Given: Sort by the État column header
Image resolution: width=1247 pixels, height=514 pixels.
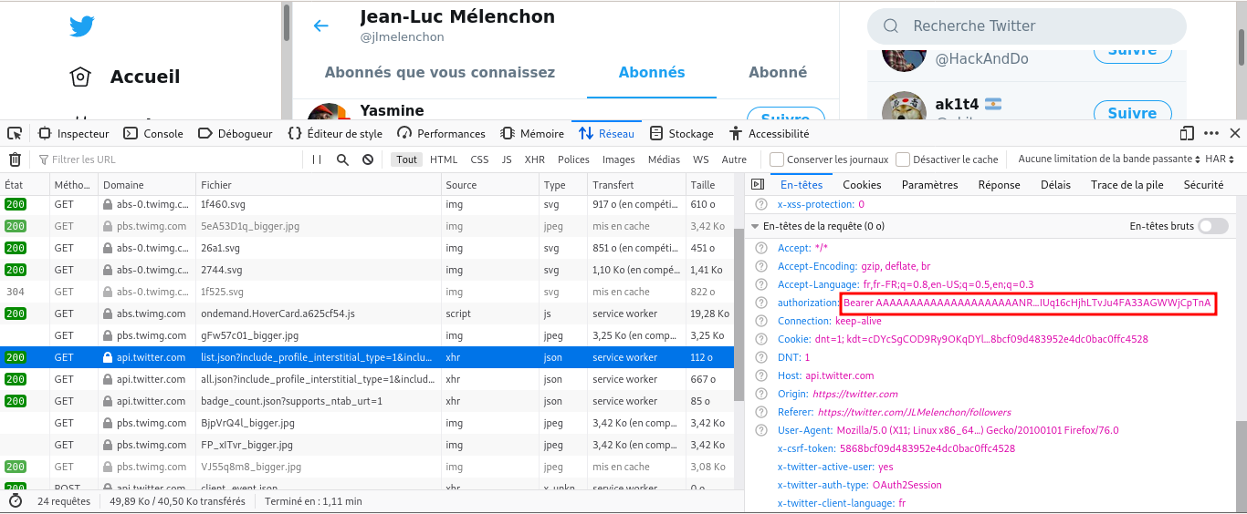Looking at the screenshot, I should click(x=25, y=185).
